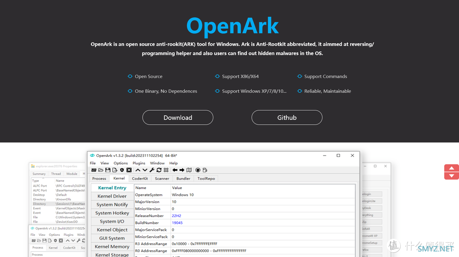Open the Options menu in main window
The width and height of the screenshot is (459, 257).
click(x=121, y=163)
